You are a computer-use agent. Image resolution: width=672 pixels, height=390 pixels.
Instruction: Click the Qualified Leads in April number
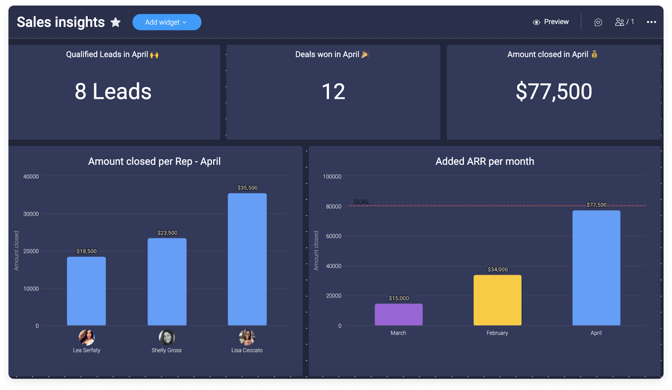(x=113, y=92)
